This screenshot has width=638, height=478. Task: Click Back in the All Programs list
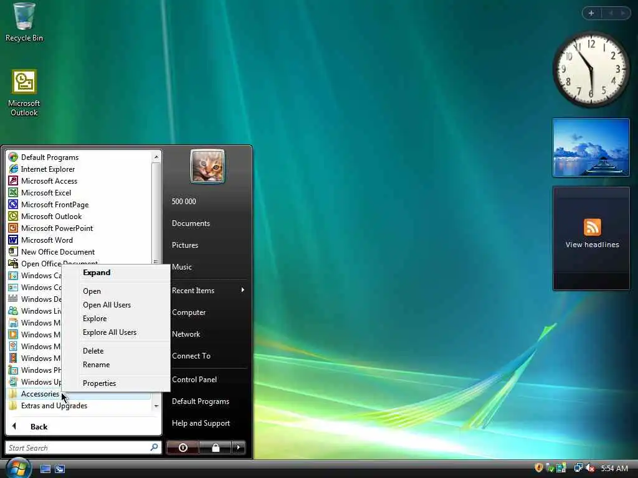83,426
